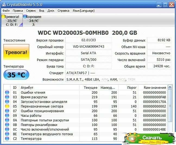Open the Файл menu
The height and width of the screenshot is (145, 176).
(6, 11)
